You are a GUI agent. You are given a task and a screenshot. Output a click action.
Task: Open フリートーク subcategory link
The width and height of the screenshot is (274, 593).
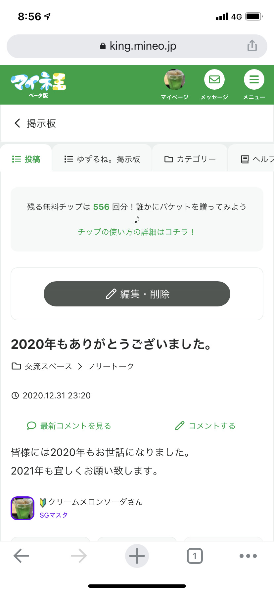pos(111,366)
